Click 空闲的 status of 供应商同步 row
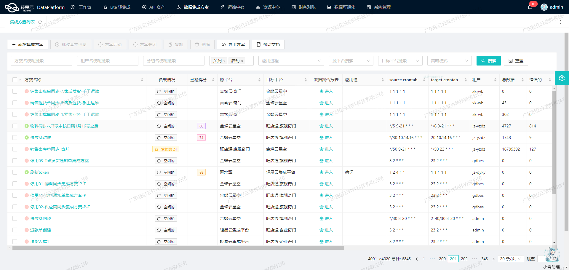Screen dimensions: 569x270 (166, 218)
